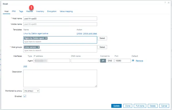Click the Full clone button
Screen dimensions: 172x110
(x=140, y=106)
